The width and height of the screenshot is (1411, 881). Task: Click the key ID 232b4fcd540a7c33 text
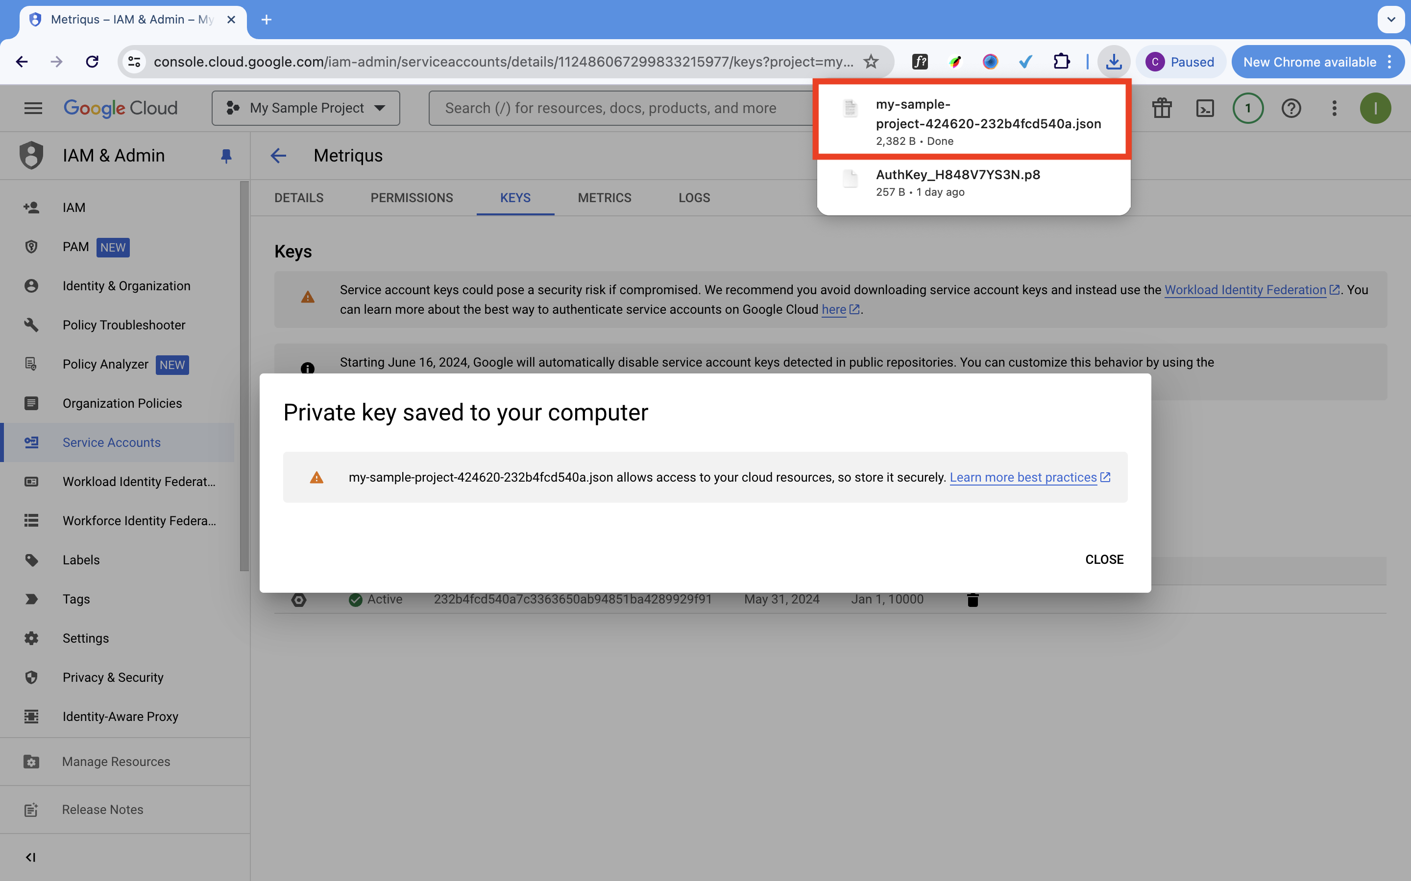coord(573,599)
